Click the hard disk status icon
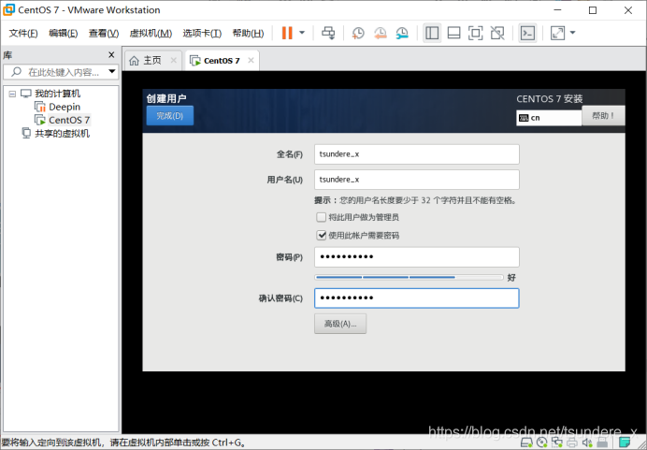Screen dimensions: 647x450 526,443
